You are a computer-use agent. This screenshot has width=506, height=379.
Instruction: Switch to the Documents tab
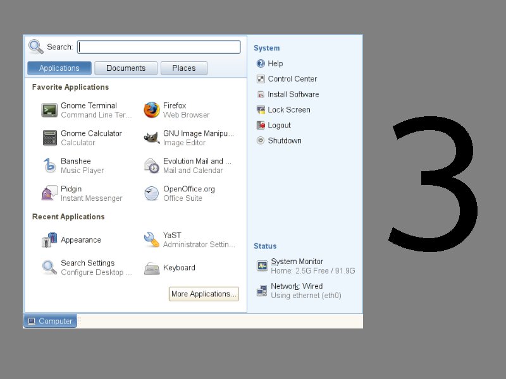coord(126,68)
